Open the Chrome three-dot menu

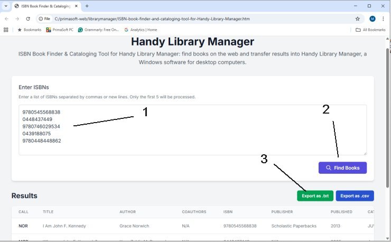click(383, 18)
